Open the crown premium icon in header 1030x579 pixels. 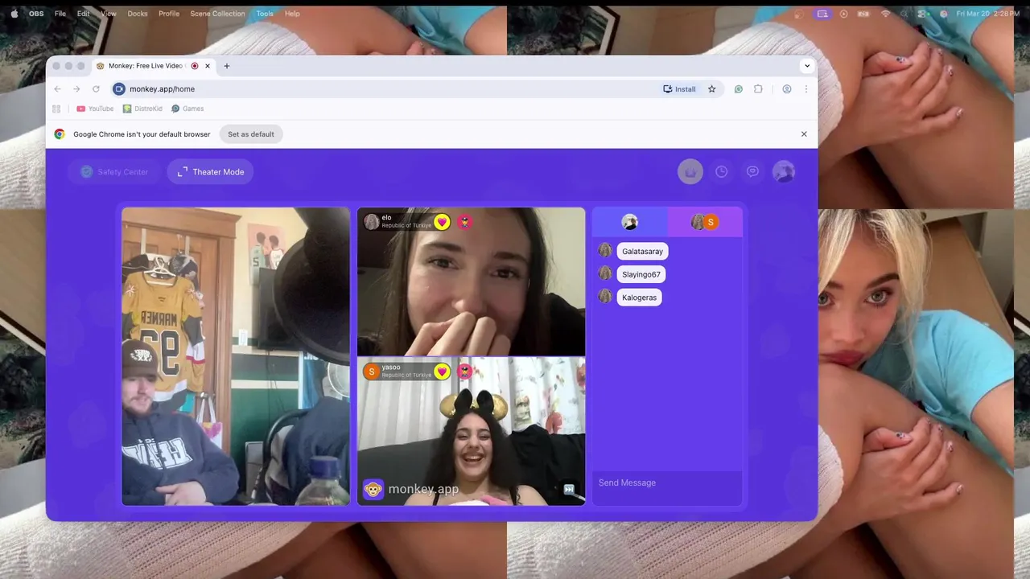pos(690,171)
